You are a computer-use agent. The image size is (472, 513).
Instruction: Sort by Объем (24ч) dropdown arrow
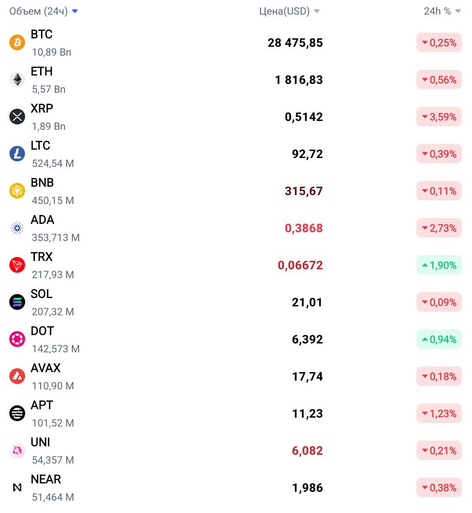point(75,11)
